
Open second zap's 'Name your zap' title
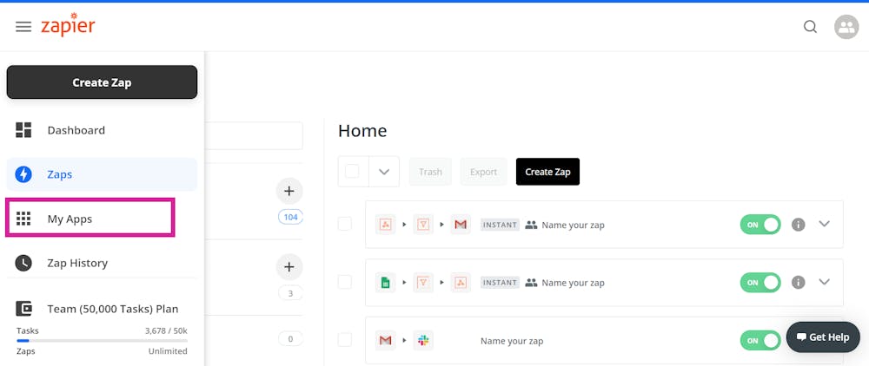click(573, 283)
